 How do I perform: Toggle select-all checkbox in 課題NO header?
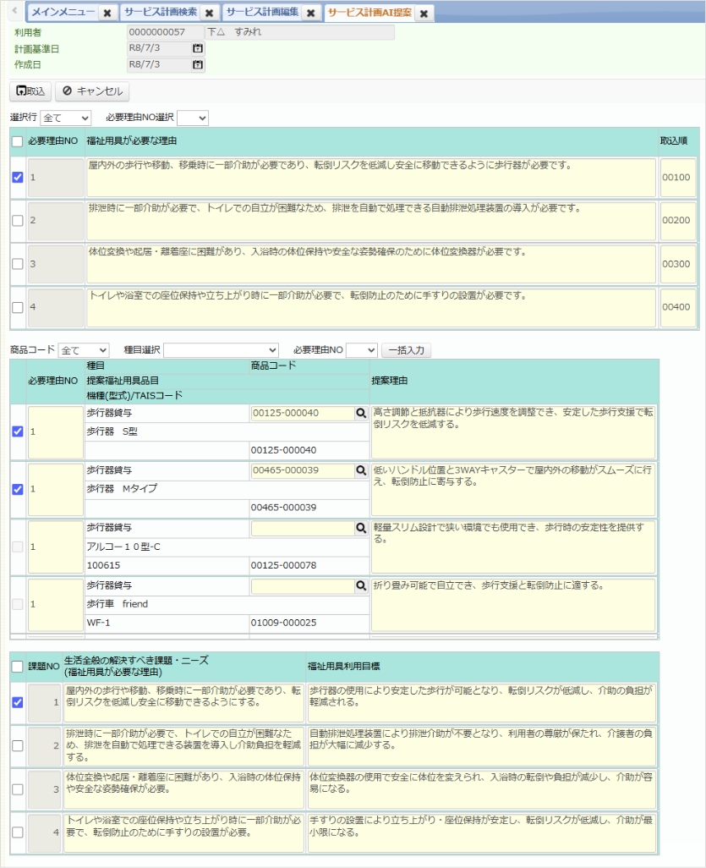[x=18, y=667]
